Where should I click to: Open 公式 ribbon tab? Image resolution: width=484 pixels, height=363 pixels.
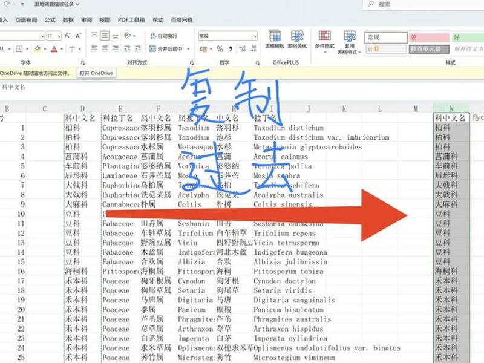(x=50, y=20)
